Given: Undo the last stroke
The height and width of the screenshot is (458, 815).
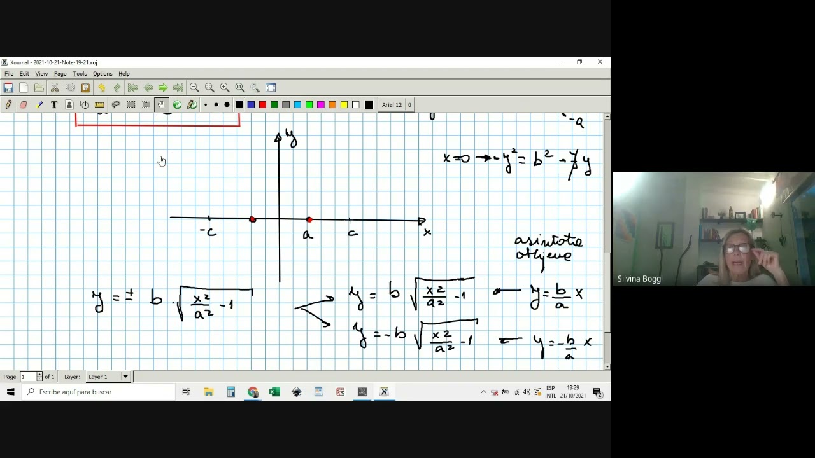Looking at the screenshot, I should [x=101, y=88].
